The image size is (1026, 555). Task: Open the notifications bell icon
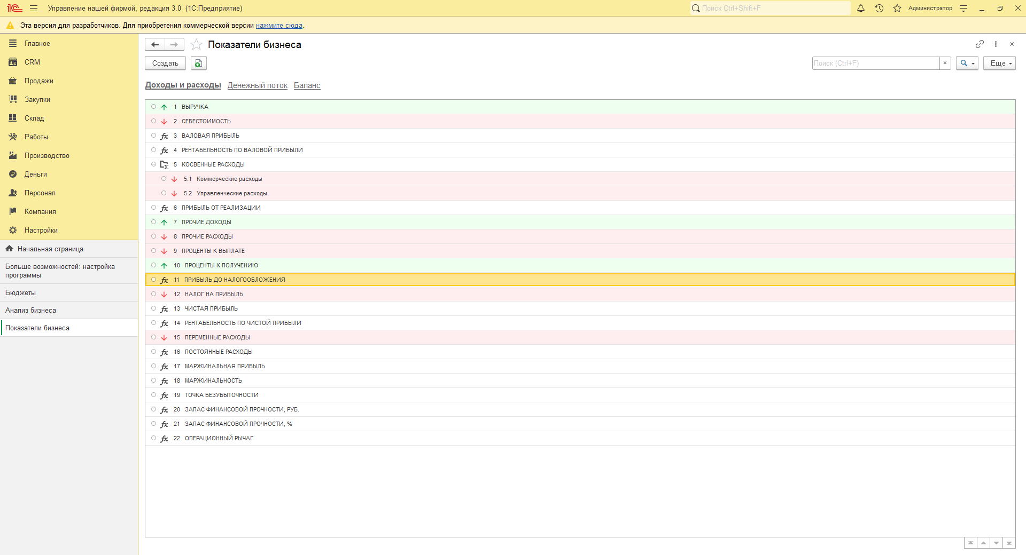tap(860, 9)
